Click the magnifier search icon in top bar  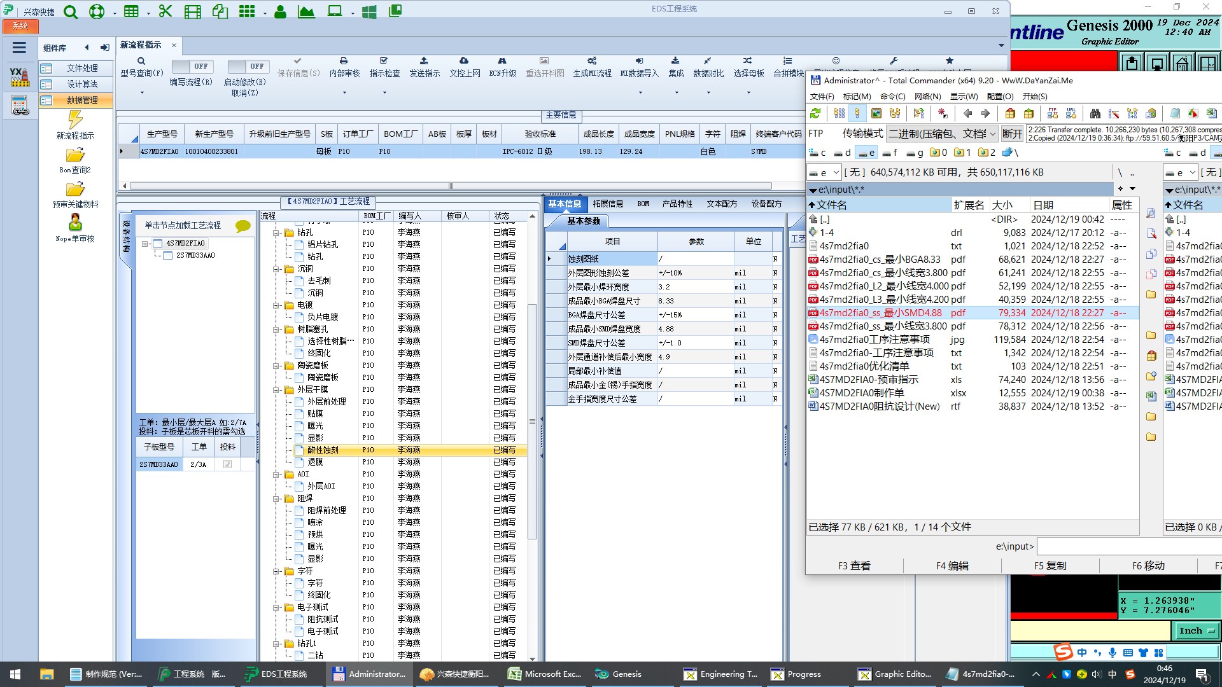(71, 11)
